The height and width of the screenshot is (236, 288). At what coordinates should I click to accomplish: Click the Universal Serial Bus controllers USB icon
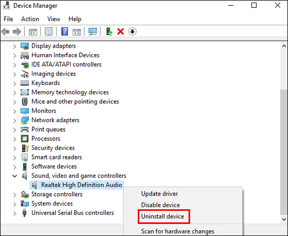pos(25,213)
